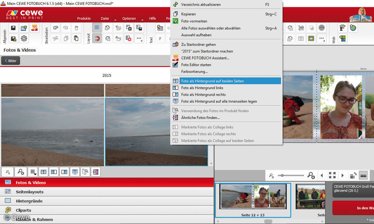Choose Ähnliche Fotos finden...
The height and width of the screenshot is (224, 374).
pos(226,118)
